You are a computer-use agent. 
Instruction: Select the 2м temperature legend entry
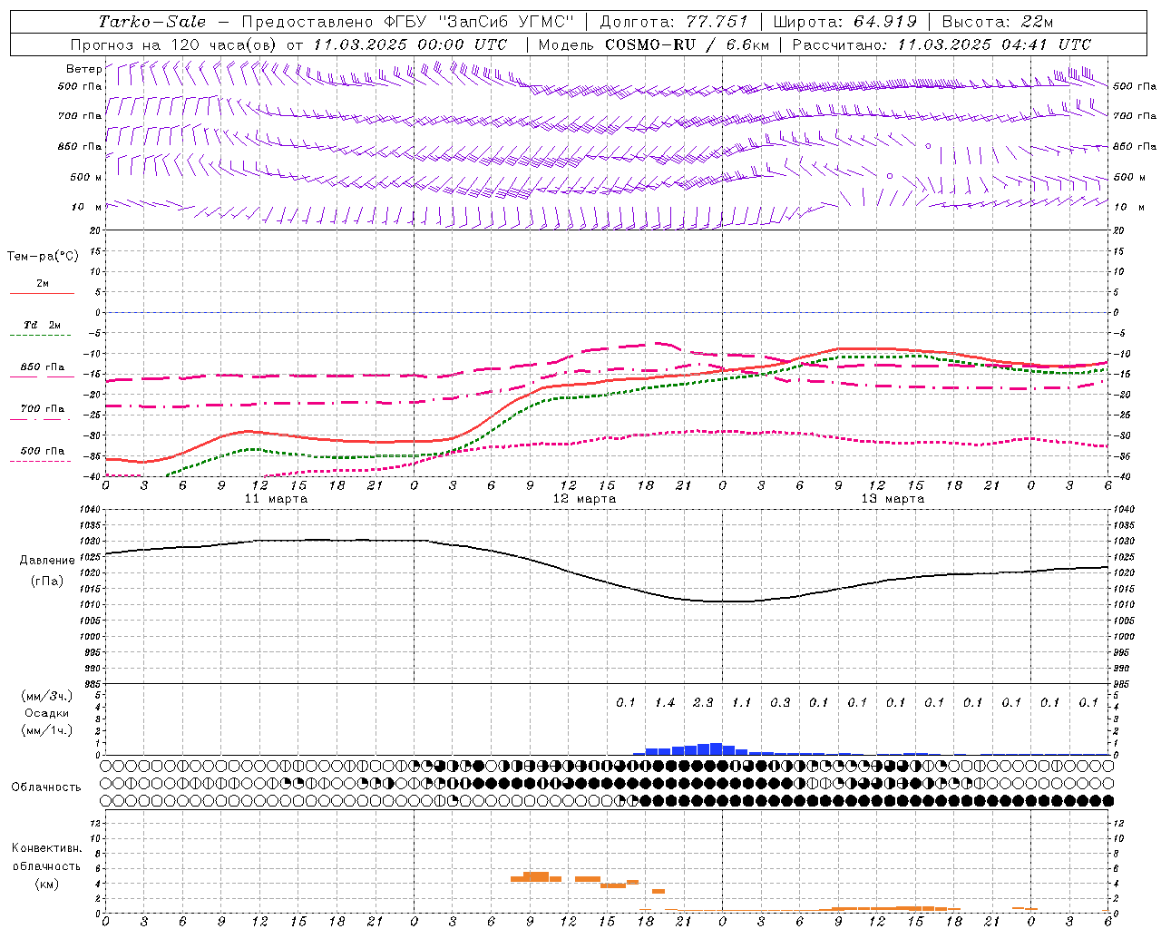pyautogui.click(x=43, y=283)
